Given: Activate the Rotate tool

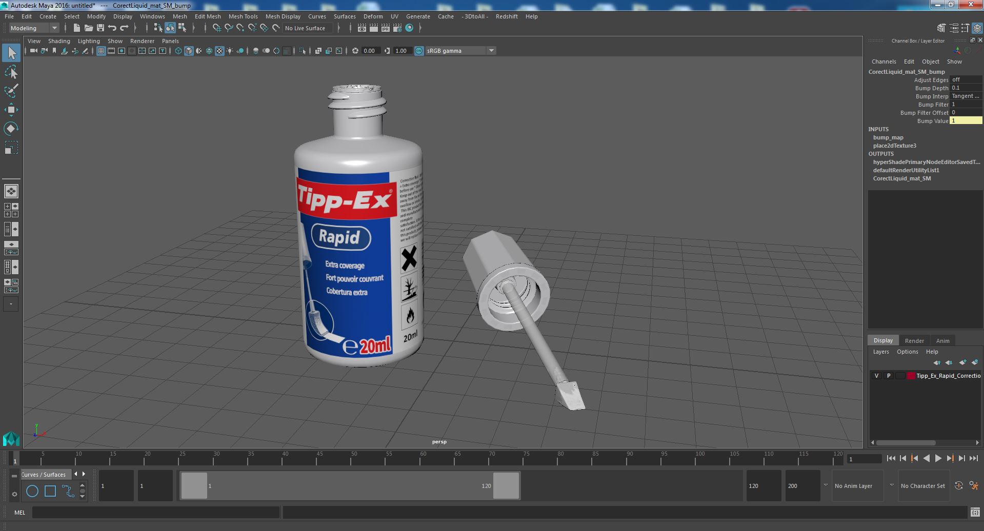Looking at the screenshot, I should point(11,128).
